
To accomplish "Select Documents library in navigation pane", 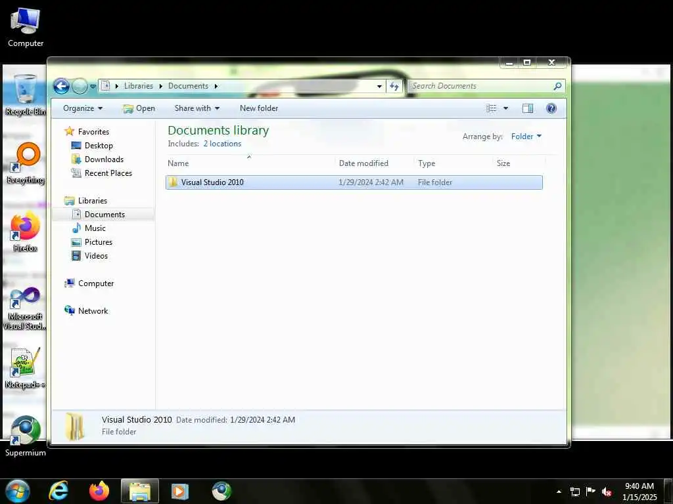I will coord(104,215).
